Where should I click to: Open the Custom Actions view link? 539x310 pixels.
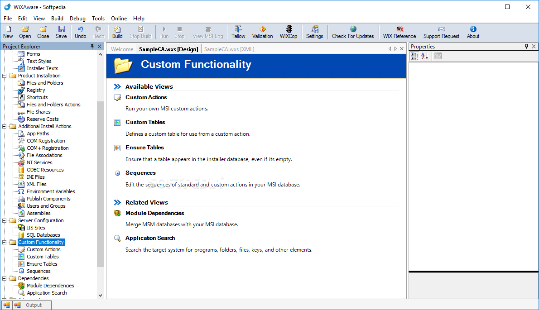[146, 97]
